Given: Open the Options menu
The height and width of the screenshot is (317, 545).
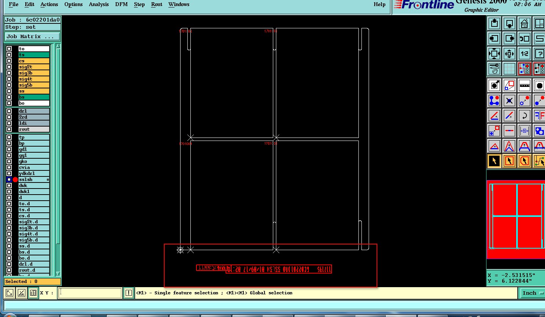Looking at the screenshot, I should 73,5.
